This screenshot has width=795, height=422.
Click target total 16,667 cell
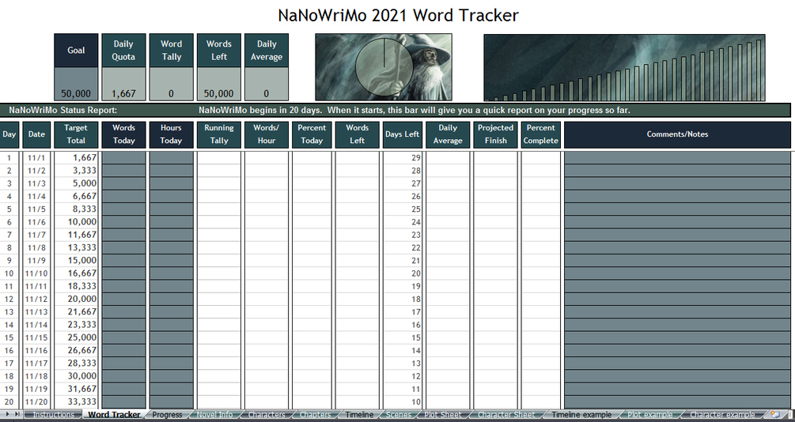(76, 273)
